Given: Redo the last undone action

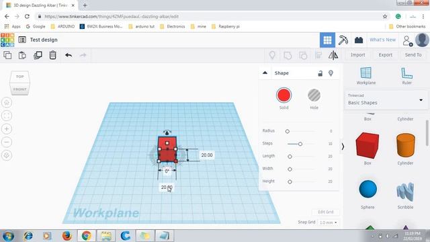Looking at the screenshot, I should tap(83, 55).
